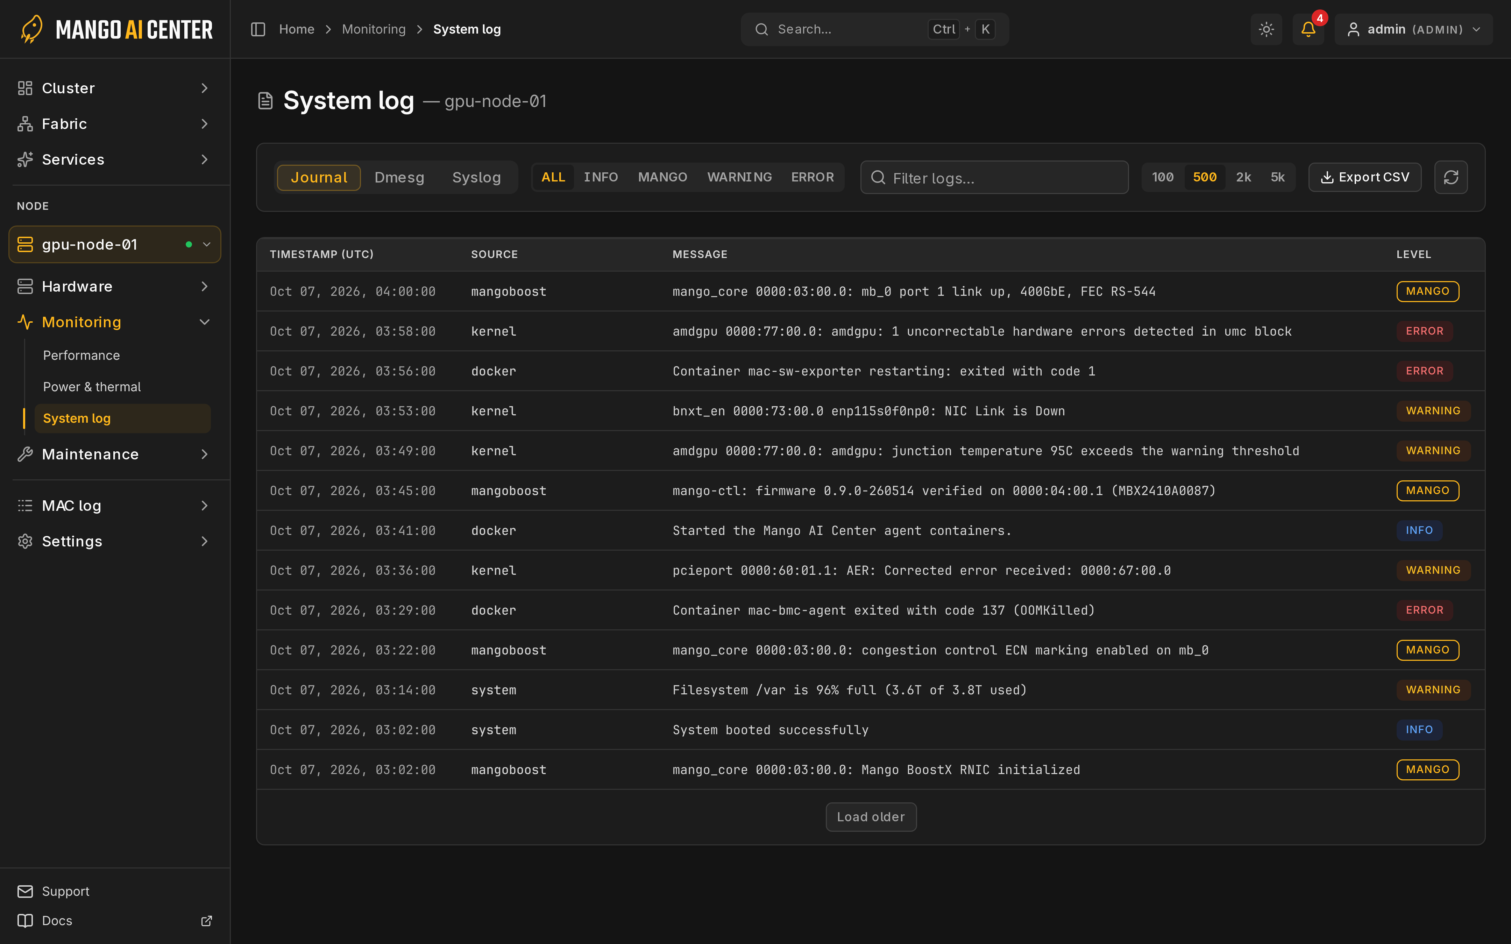Image resolution: width=1511 pixels, height=944 pixels.
Task: Open the gpu-node-01 node selector dropdown
Action: 115,244
